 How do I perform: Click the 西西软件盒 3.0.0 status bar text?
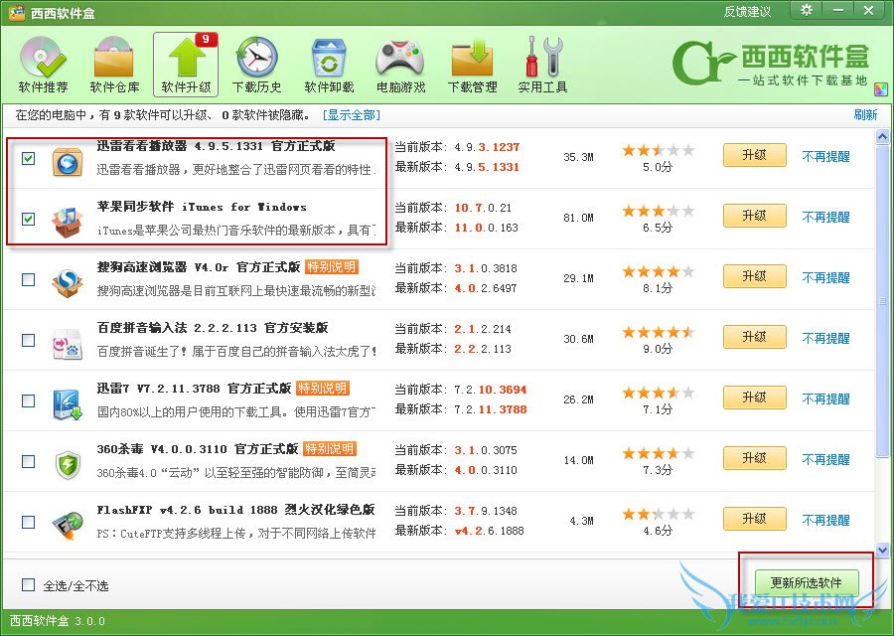(x=57, y=621)
